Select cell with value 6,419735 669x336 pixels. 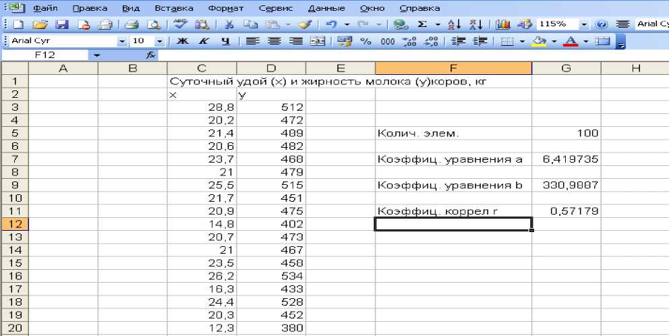tap(566, 160)
